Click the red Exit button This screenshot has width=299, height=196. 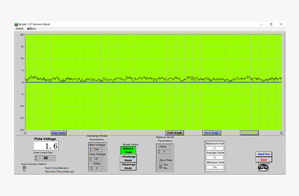264,160
